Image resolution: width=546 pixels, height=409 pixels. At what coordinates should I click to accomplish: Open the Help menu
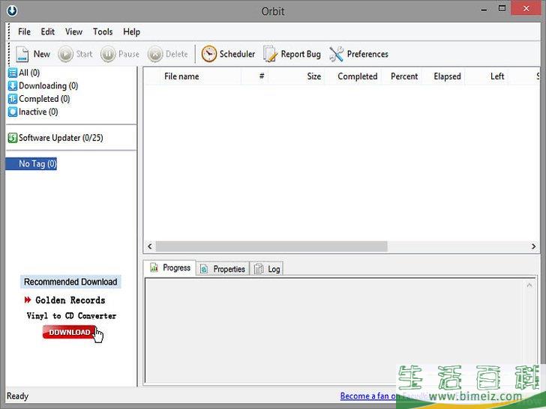pyautogui.click(x=132, y=31)
